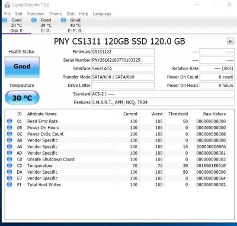237x226 pixels.
Task: Click status orb for C2 Temperature
Action: 9,165
